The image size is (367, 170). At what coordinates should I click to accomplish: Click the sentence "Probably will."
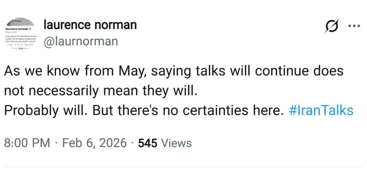(46, 111)
